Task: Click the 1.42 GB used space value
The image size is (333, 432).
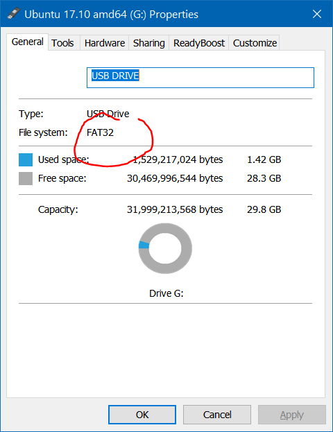Action: (x=264, y=159)
